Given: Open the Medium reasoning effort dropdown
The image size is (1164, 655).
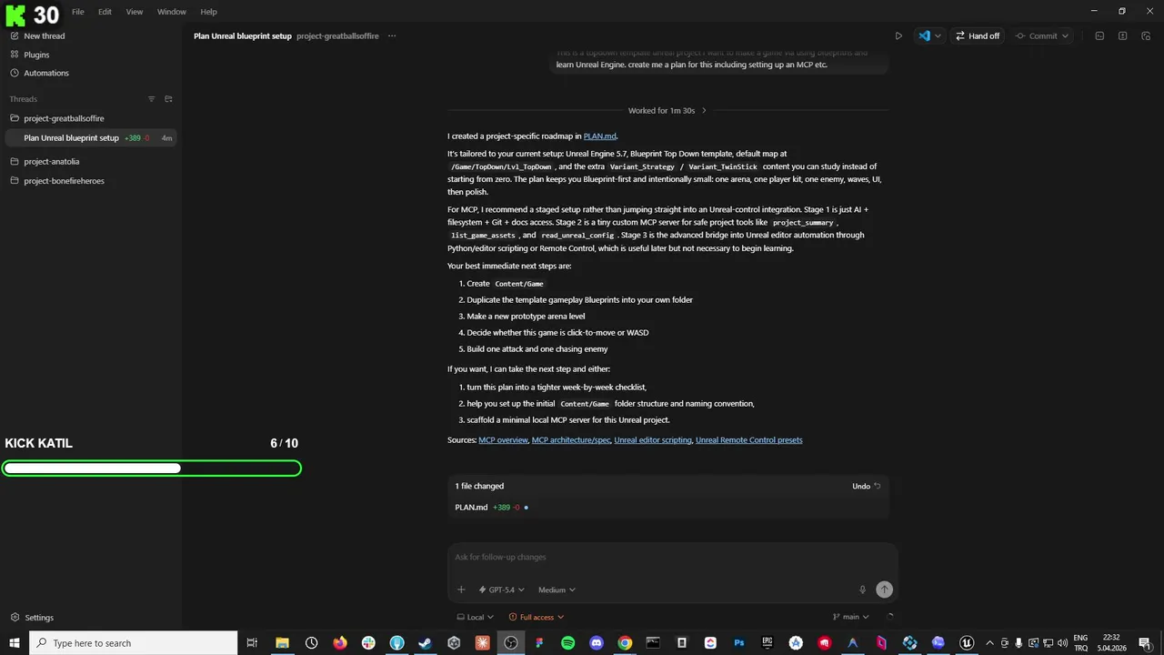Looking at the screenshot, I should [557, 590].
